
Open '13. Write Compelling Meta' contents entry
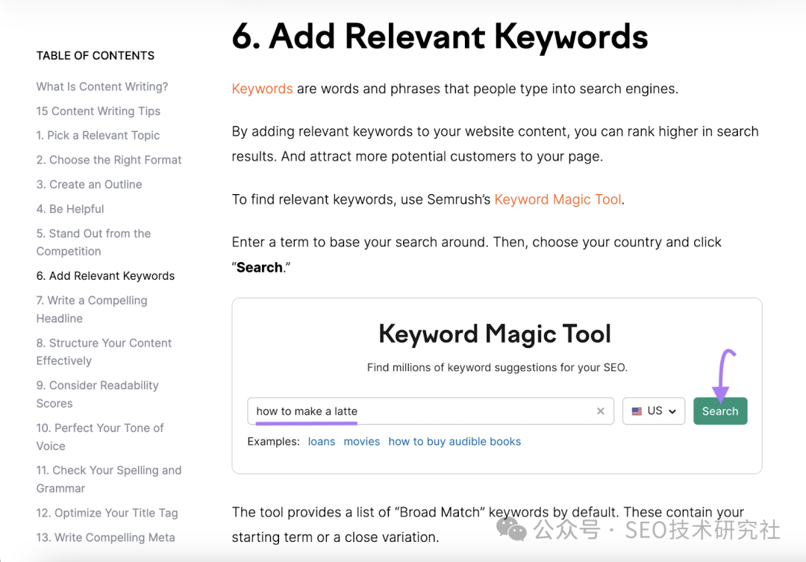pyautogui.click(x=106, y=537)
